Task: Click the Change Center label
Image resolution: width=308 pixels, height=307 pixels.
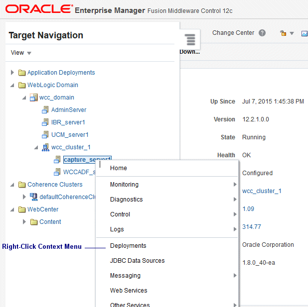Action: click(233, 33)
